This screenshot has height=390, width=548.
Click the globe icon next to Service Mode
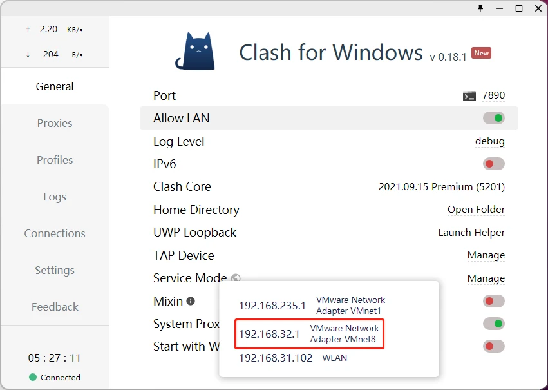236,278
